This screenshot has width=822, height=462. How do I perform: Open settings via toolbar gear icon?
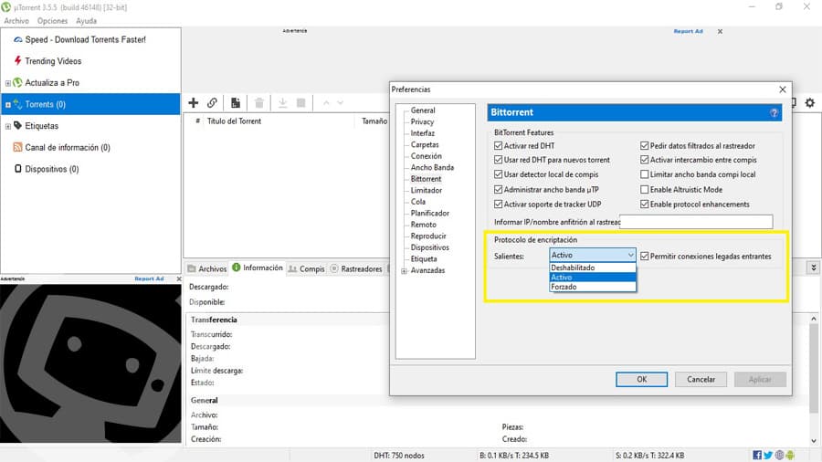pos(810,102)
